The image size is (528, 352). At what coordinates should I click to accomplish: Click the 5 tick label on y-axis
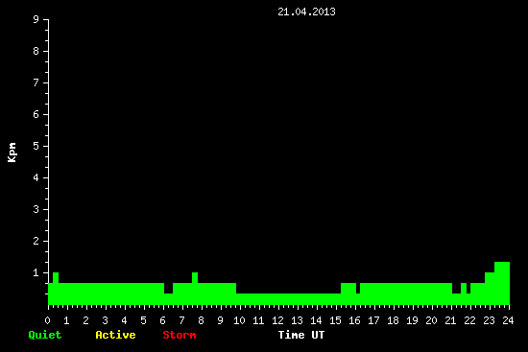coord(36,146)
